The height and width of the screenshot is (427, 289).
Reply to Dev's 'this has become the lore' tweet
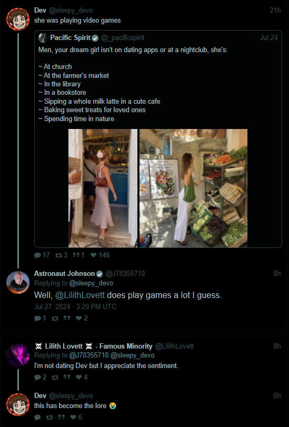(37, 417)
